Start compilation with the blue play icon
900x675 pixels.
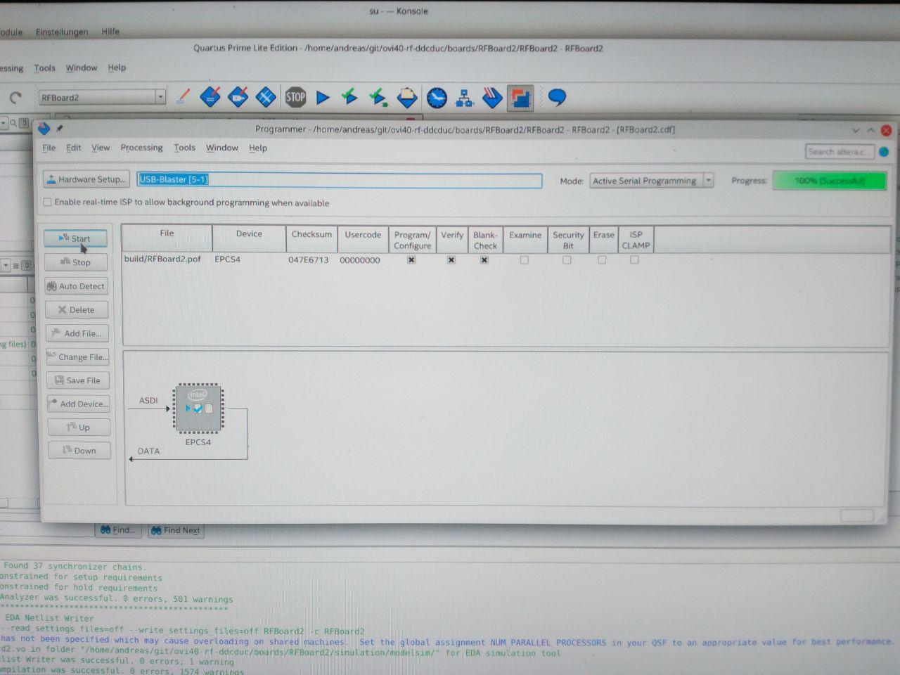(323, 98)
